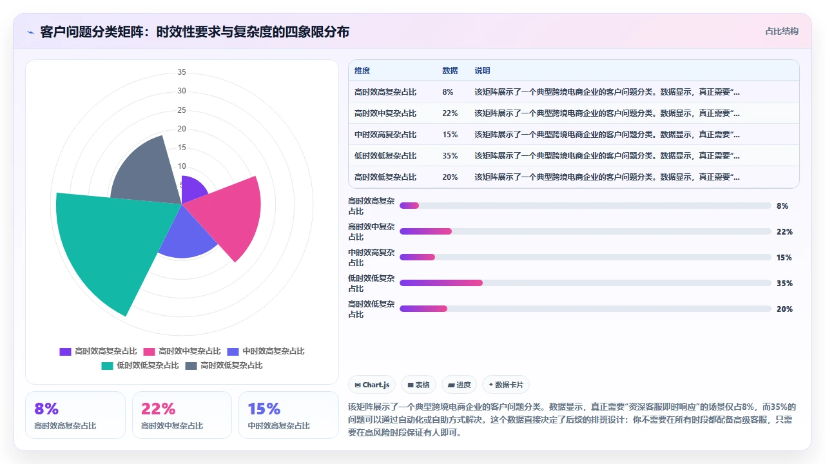Click the 35% progress bar for 低时效低复杂占比
825x464 pixels.
coord(585,283)
